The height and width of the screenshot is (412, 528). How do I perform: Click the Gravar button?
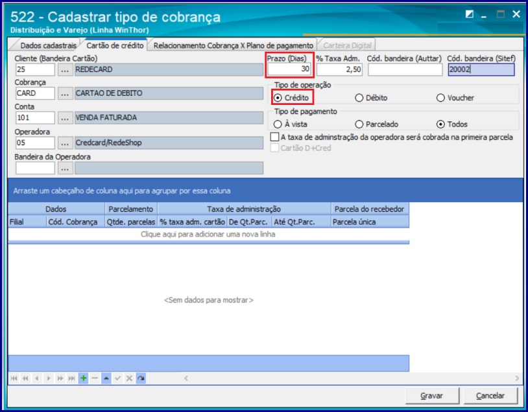click(x=432, y=396)
